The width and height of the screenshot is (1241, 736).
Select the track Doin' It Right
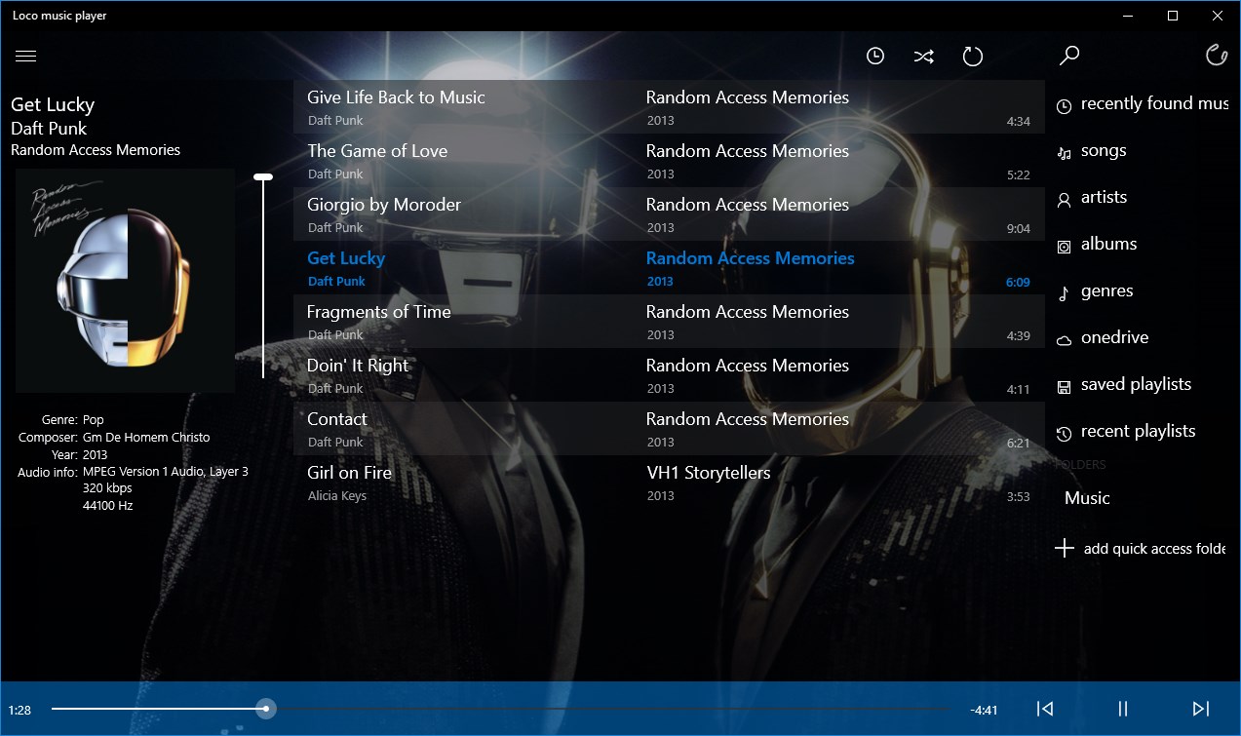point(669,375)
